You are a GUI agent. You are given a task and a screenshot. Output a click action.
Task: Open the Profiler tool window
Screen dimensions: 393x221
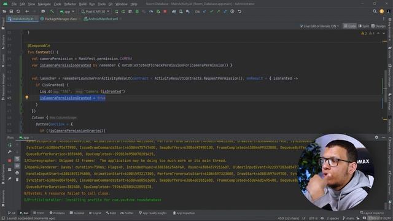[x=127, y=213]
